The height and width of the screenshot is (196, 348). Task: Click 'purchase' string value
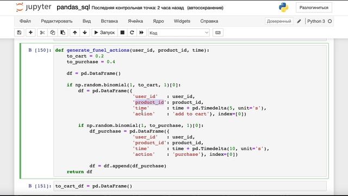[x=187, y=154]
